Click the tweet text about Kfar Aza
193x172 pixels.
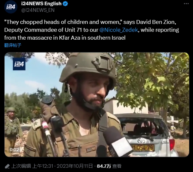pos(92,30)
